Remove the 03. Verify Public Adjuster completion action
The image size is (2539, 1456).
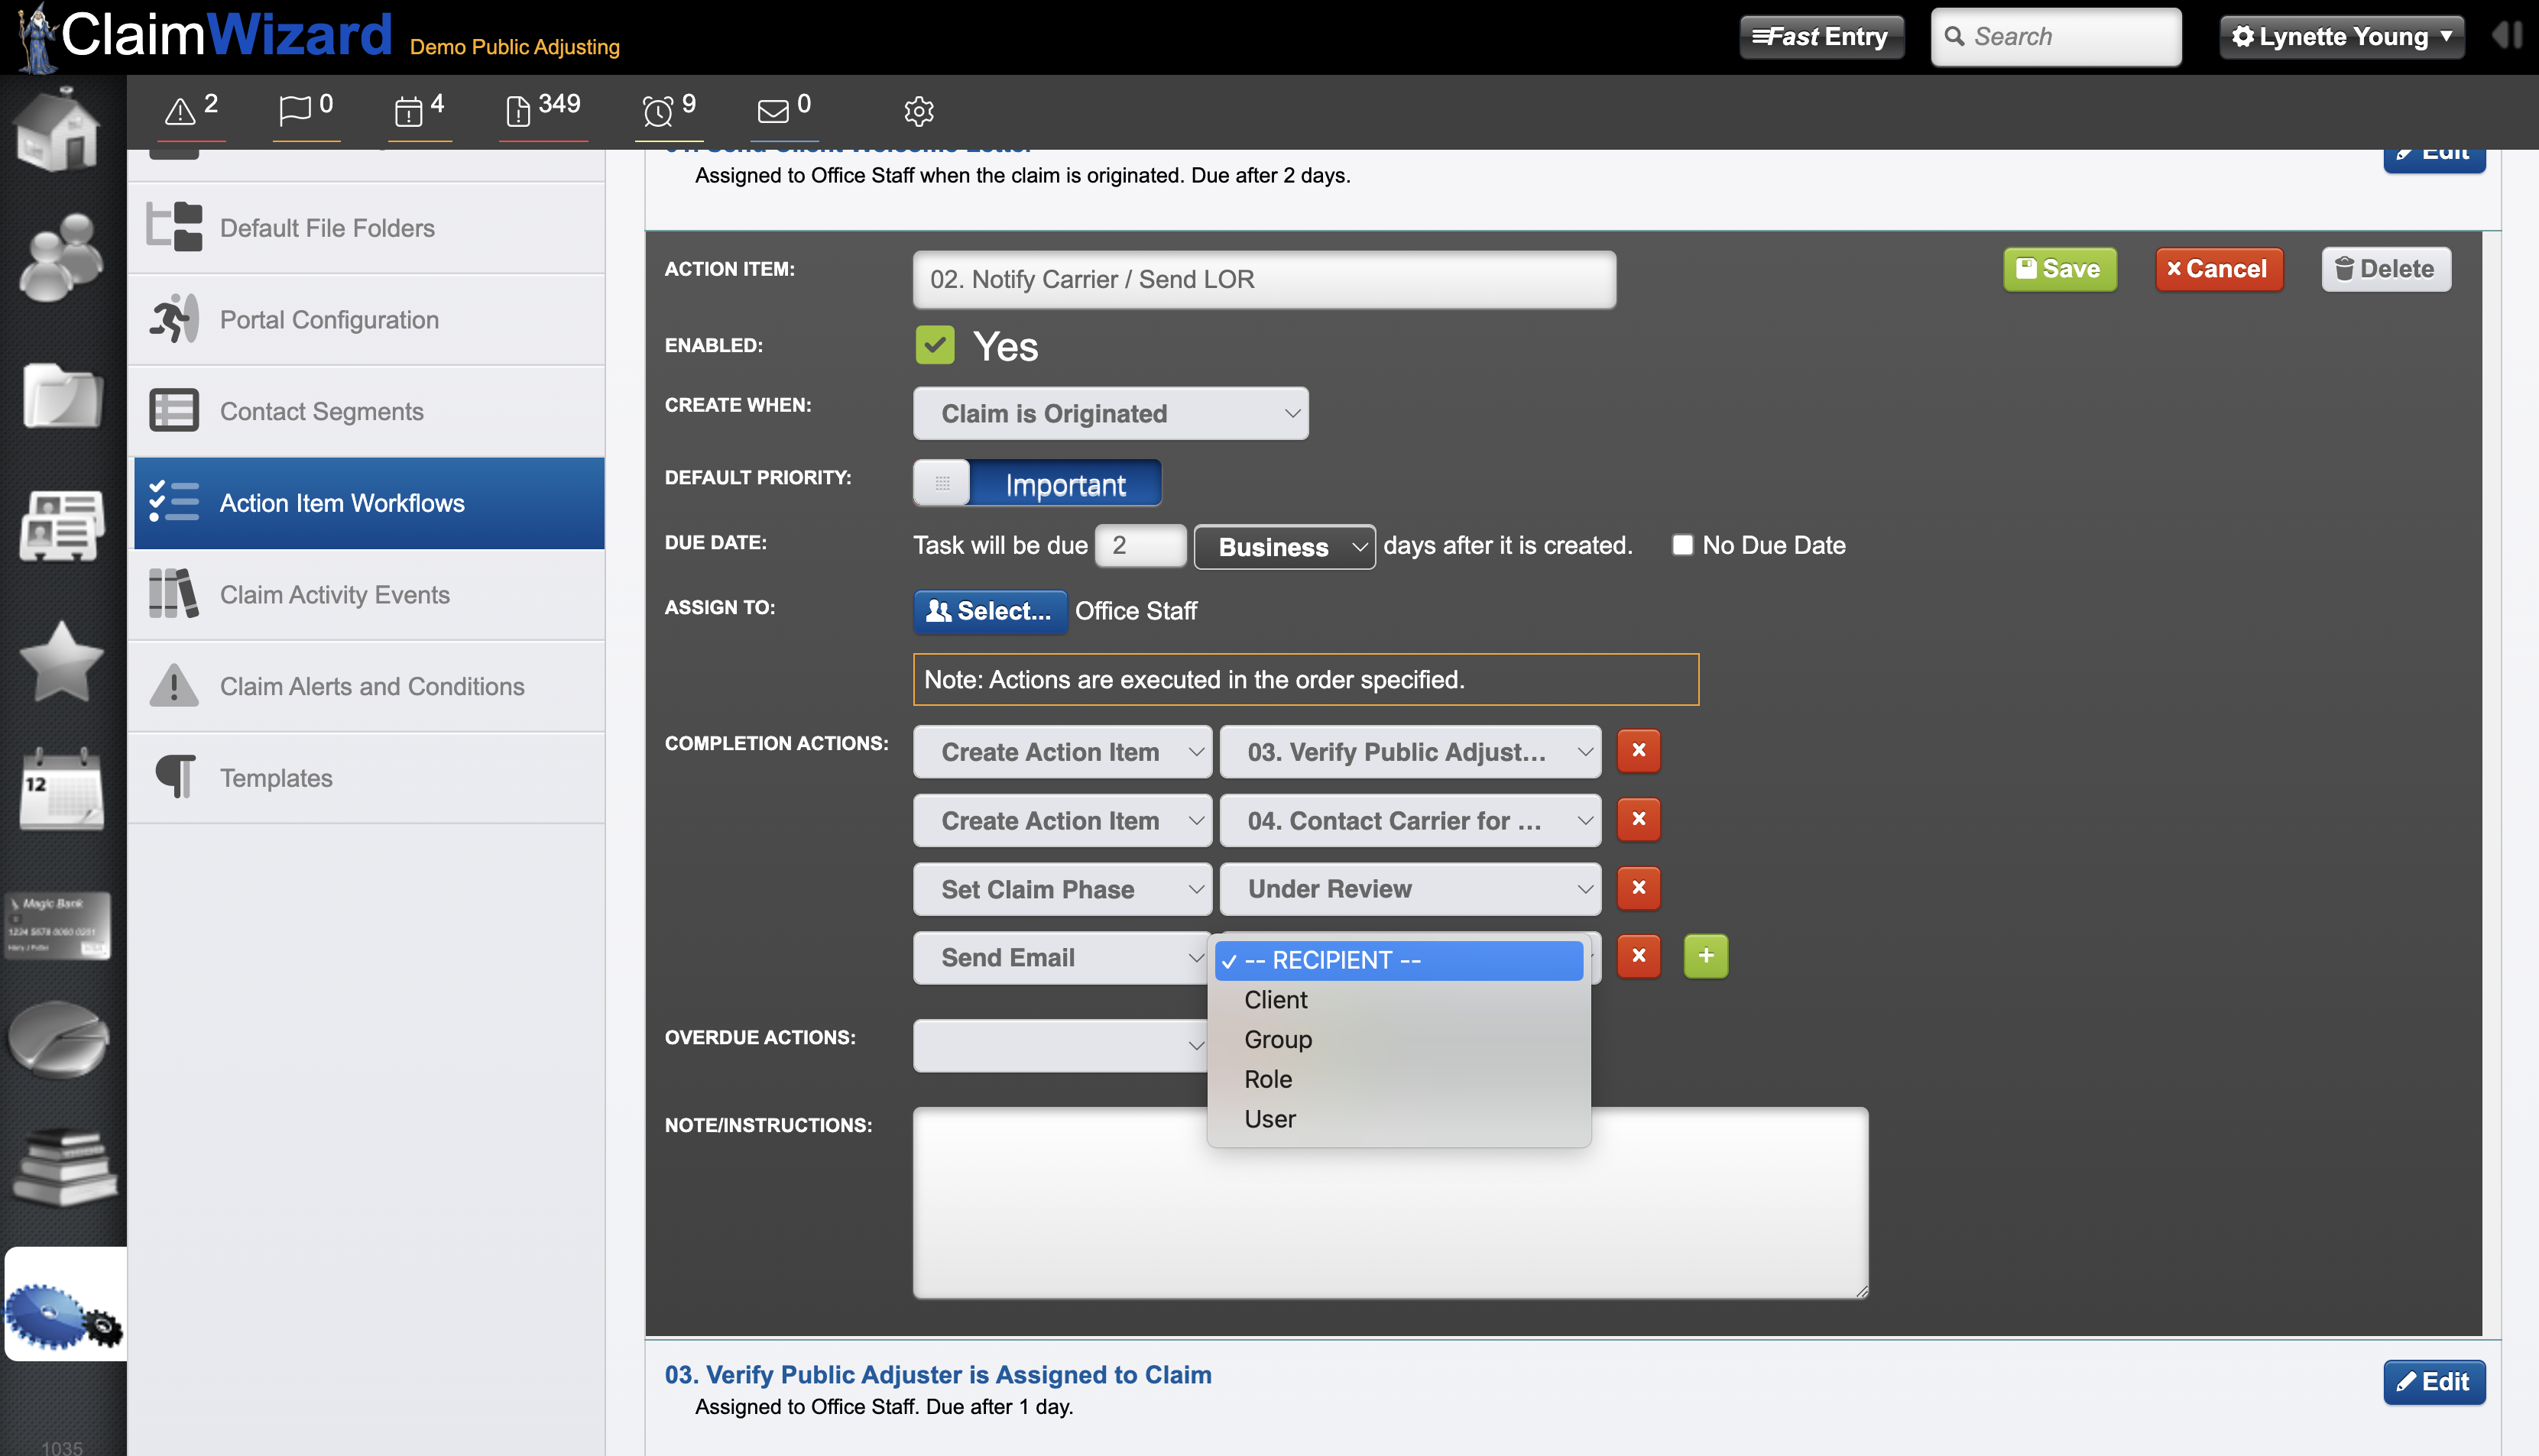pos(1639,751)
